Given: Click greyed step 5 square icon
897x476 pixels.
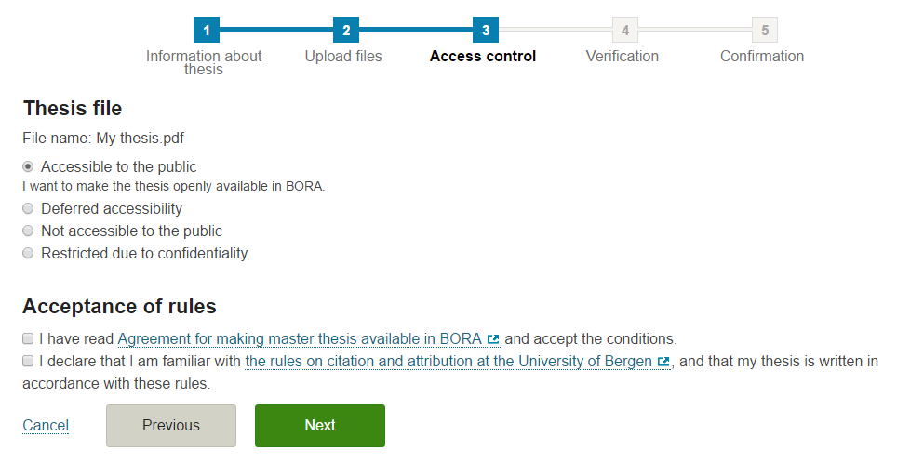Looking at the screenshot, I should click(765, 30).
